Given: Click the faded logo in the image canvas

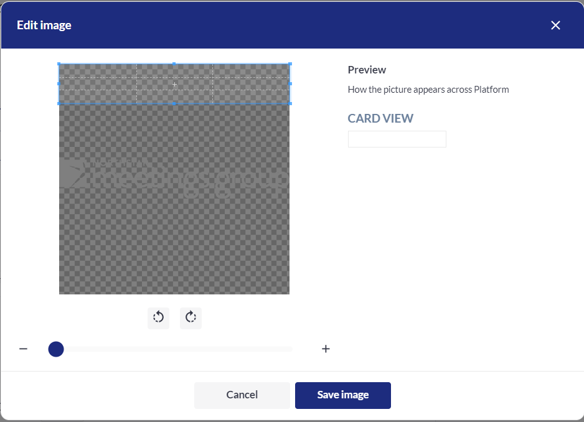Looking at the screenshot, I should tap(174, 176).
